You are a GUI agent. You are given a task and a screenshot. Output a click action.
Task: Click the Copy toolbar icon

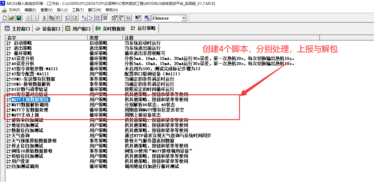click(51, 18)
